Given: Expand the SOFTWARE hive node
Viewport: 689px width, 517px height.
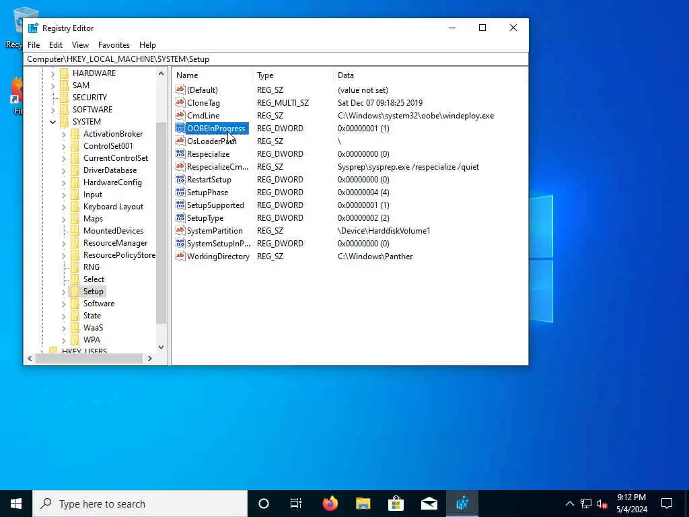Looking at the screenshot, I should pyautogui.click(x=52, y=110).
